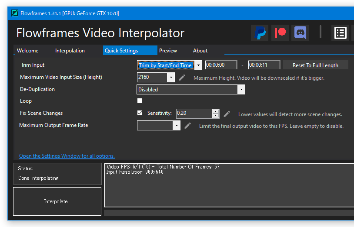Open the Patreon icon
The image size is (354, 227).
point(280,33)
